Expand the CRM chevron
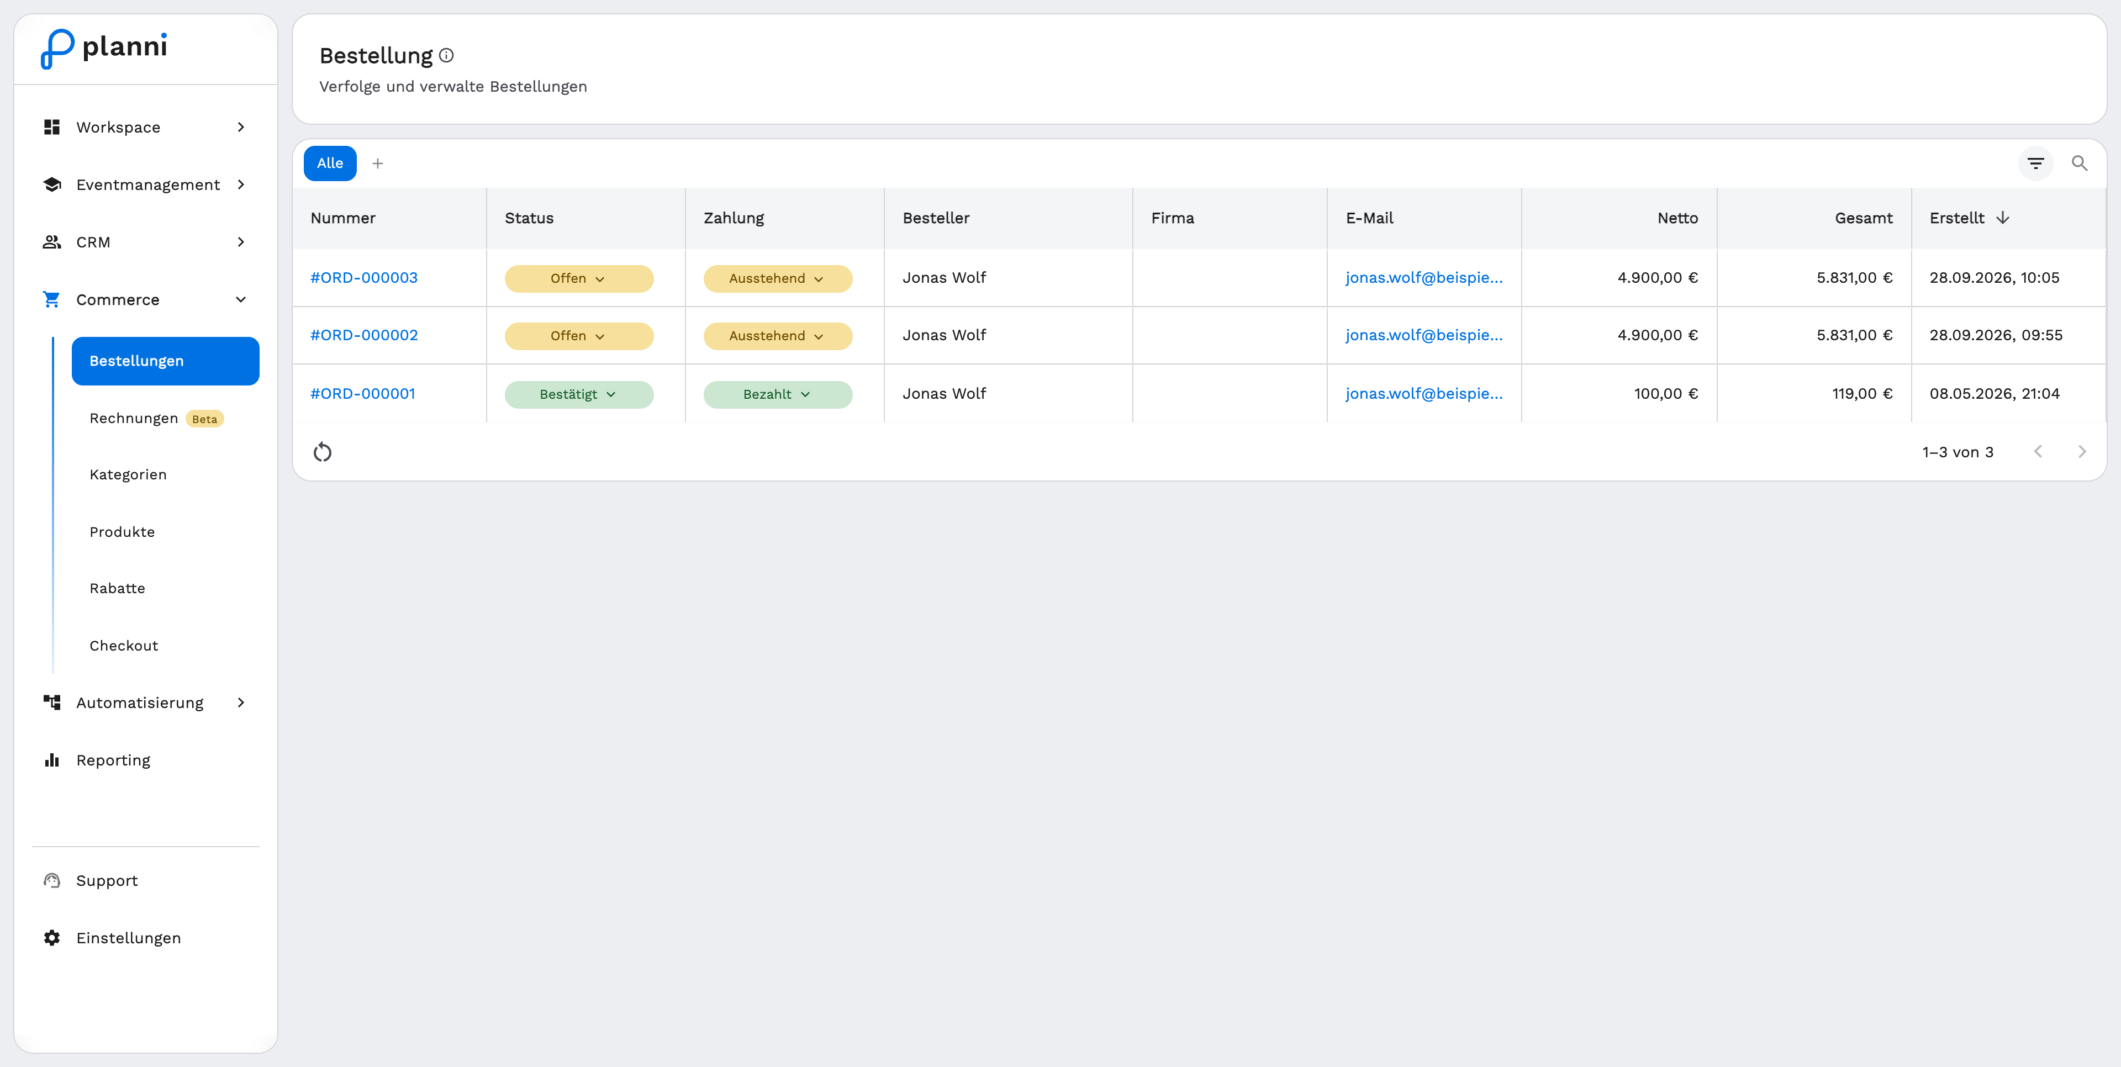The width and height of the screenshot is (2121, 1067). pos(241,242)
